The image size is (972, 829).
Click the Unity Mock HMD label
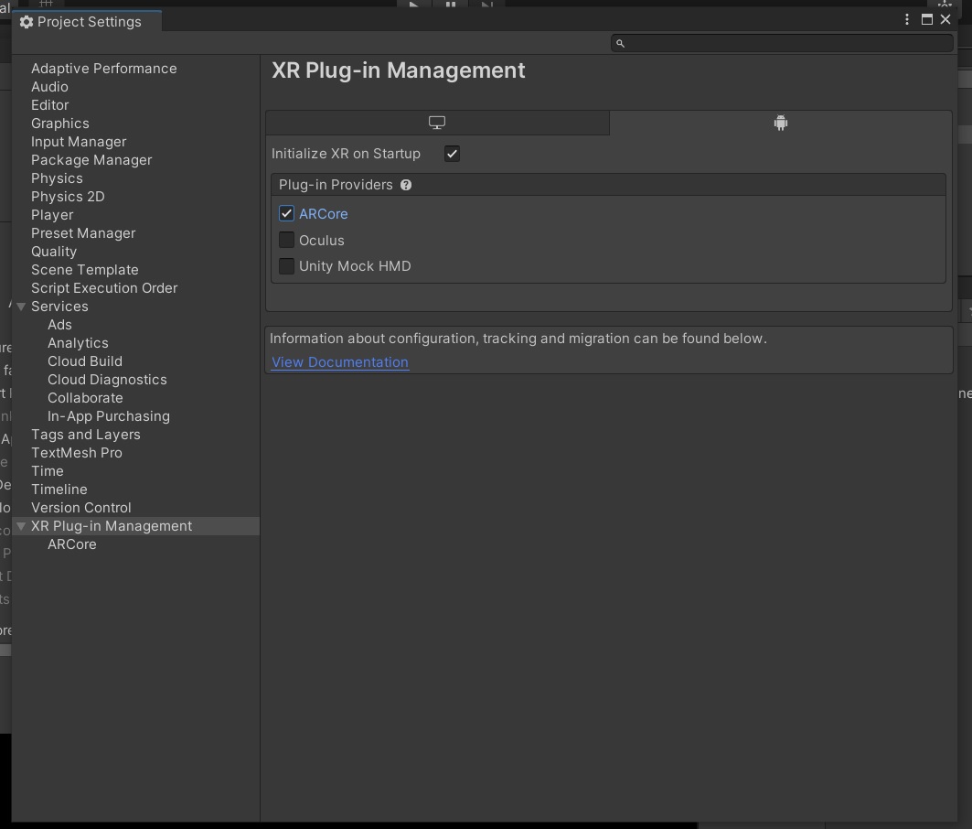[x=355, y=266]
